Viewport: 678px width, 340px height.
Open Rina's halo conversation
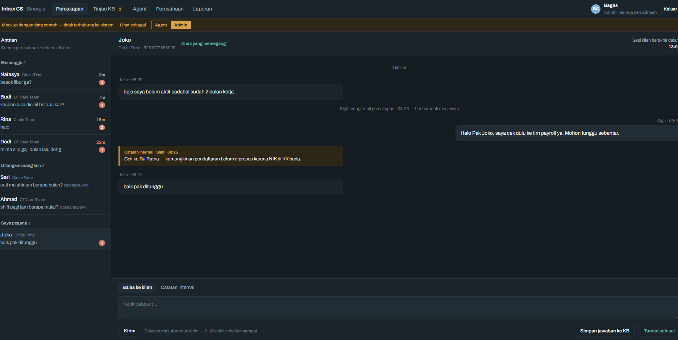pyautogui.click(x=55, y=123)
